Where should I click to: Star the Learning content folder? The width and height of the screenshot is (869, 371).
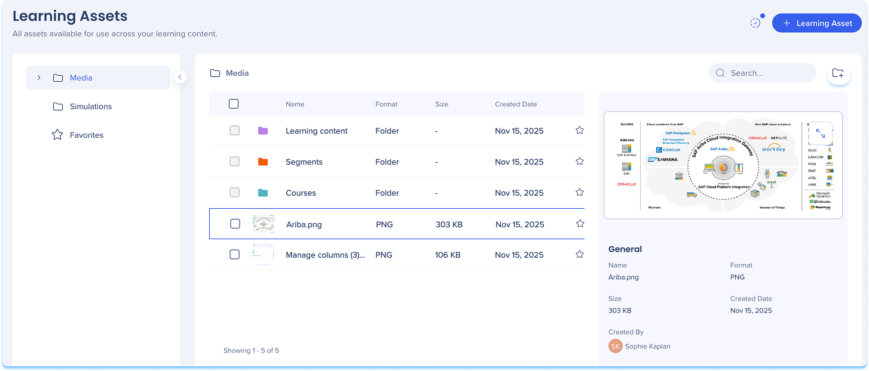[x=579, y=130]
